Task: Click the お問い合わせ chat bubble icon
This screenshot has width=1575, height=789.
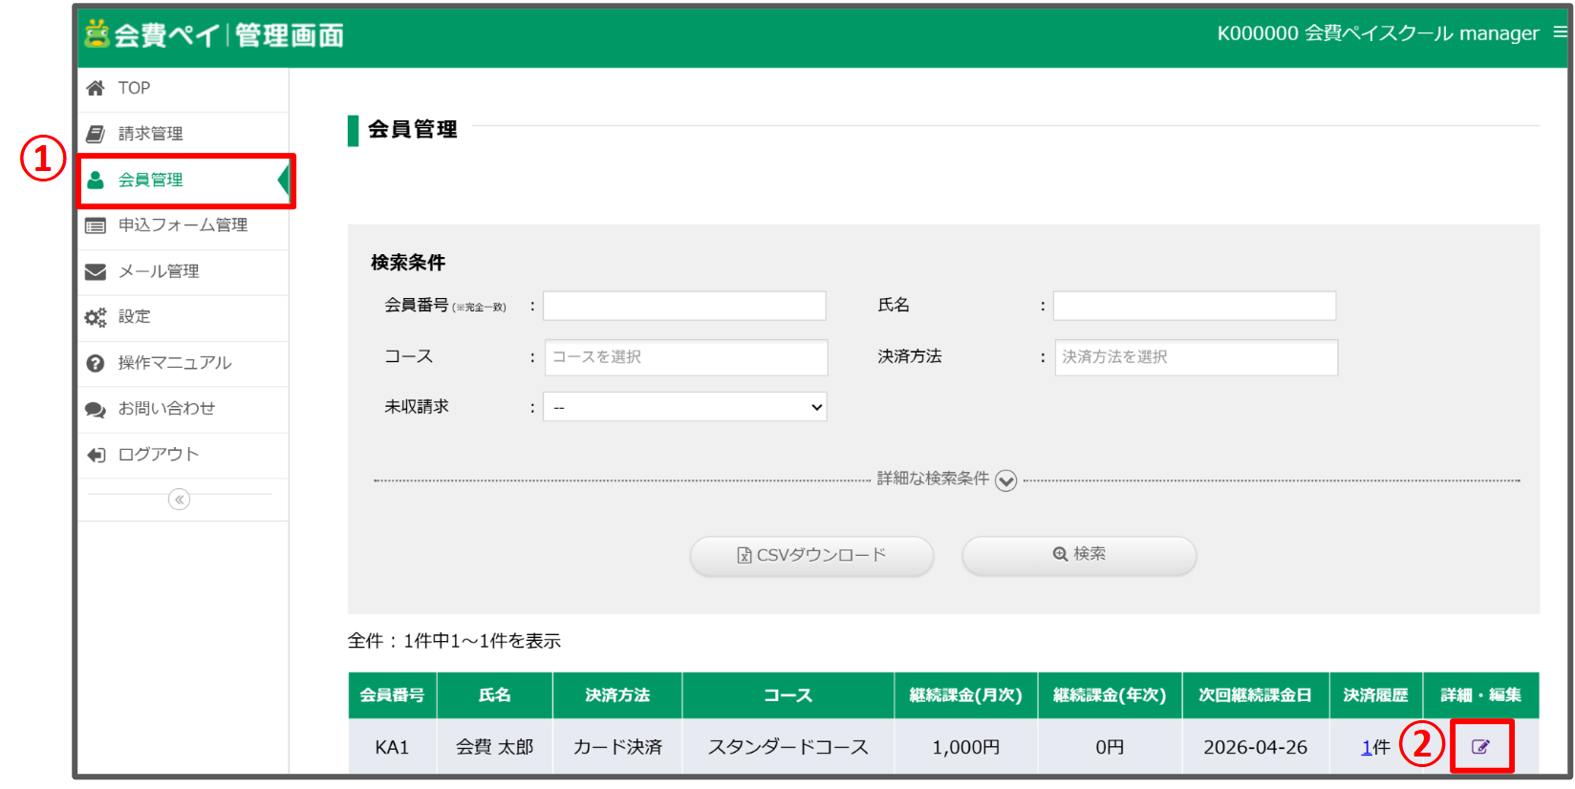Action: [x=96, y=409]
